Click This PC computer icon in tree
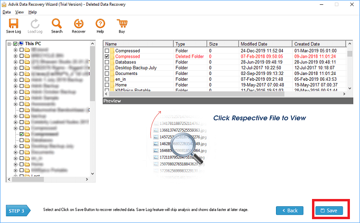 21,43
